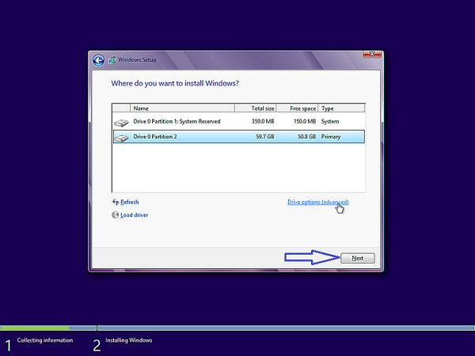Click the Refresh link
This screenshot has height=356, width=475.
click(129, 202)
